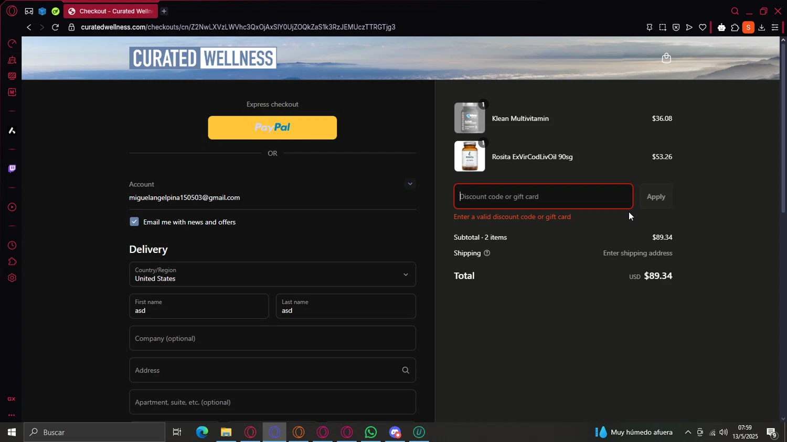Screen dimensions: 787x442
Task: Click the Company (optional) field
Action: coord(272,338)
